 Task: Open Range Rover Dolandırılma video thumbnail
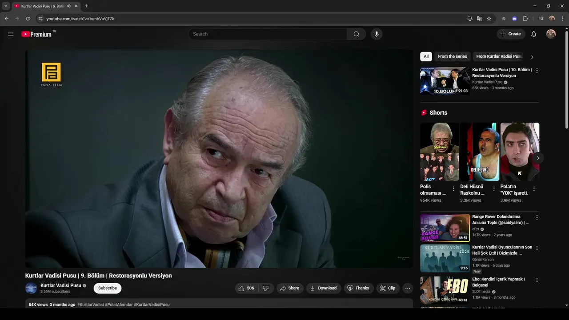445,228
